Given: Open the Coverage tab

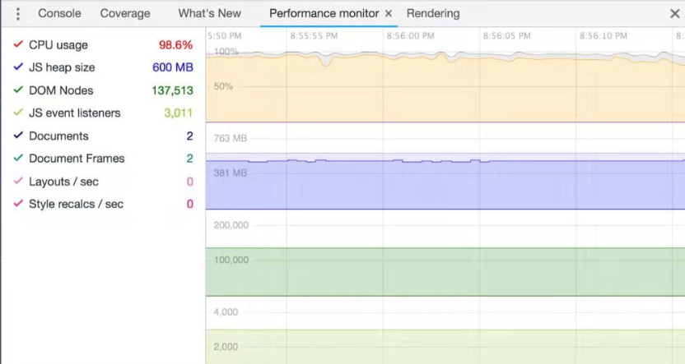Looking at the screenshot, I should click(125, 14).
